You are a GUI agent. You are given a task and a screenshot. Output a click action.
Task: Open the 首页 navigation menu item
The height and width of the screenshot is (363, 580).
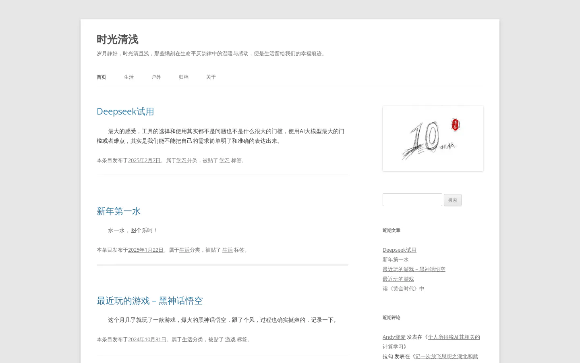tap(101, 77)
